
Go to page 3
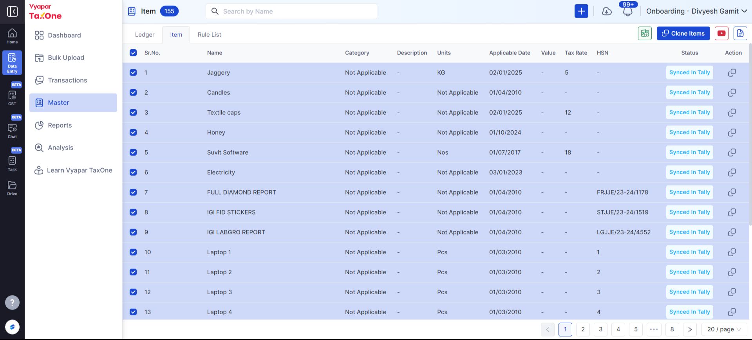point(600,329)
